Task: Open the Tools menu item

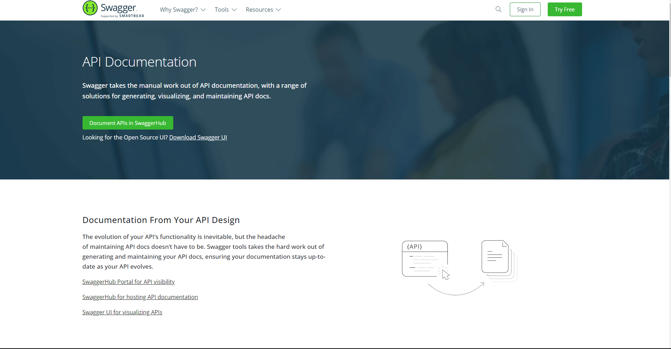Action: click(x=221, y=10)
